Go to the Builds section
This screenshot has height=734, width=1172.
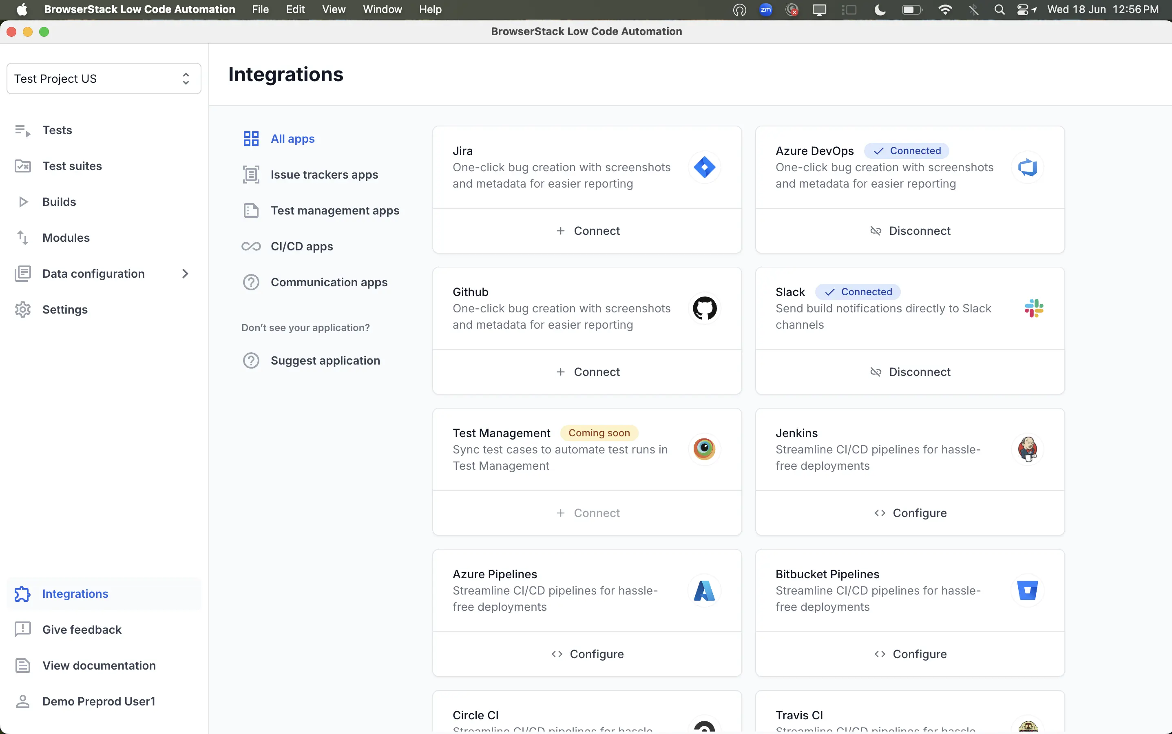coord(59,202)
